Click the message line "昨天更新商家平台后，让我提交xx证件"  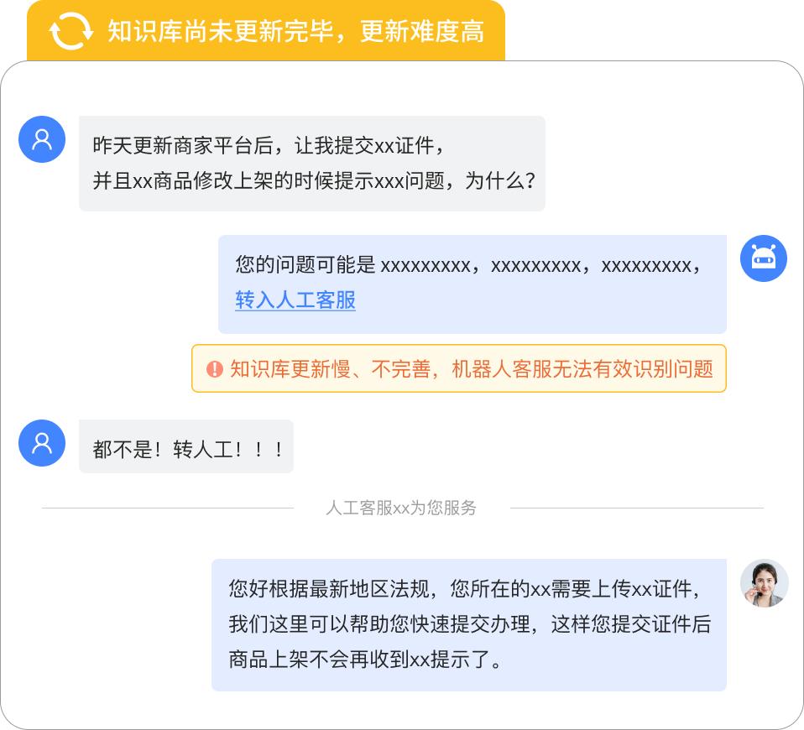click(269, 146)
